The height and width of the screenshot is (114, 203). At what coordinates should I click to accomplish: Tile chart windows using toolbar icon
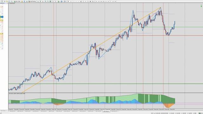[50, 1]
